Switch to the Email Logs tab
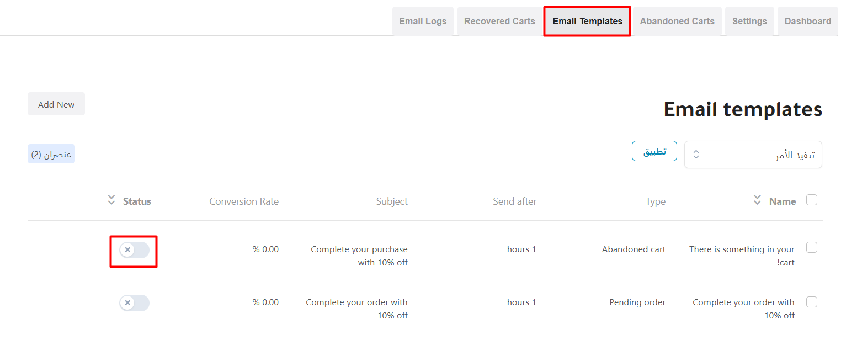The image size is (841, 340). [x=423, y=21]
